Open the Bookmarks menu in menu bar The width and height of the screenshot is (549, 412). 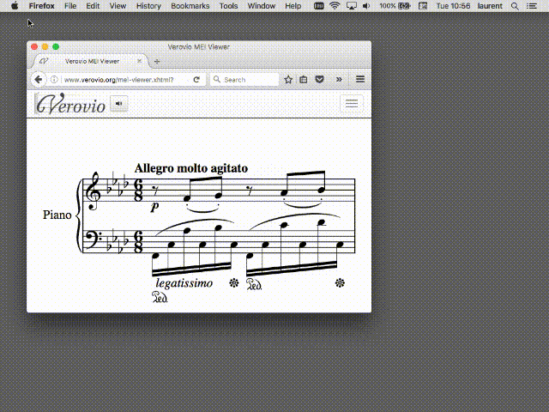coord(190,5)
